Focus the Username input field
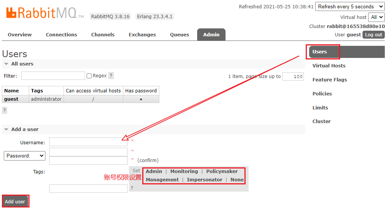The height and width of the screenshot is (209, 392). click(88, 142)
